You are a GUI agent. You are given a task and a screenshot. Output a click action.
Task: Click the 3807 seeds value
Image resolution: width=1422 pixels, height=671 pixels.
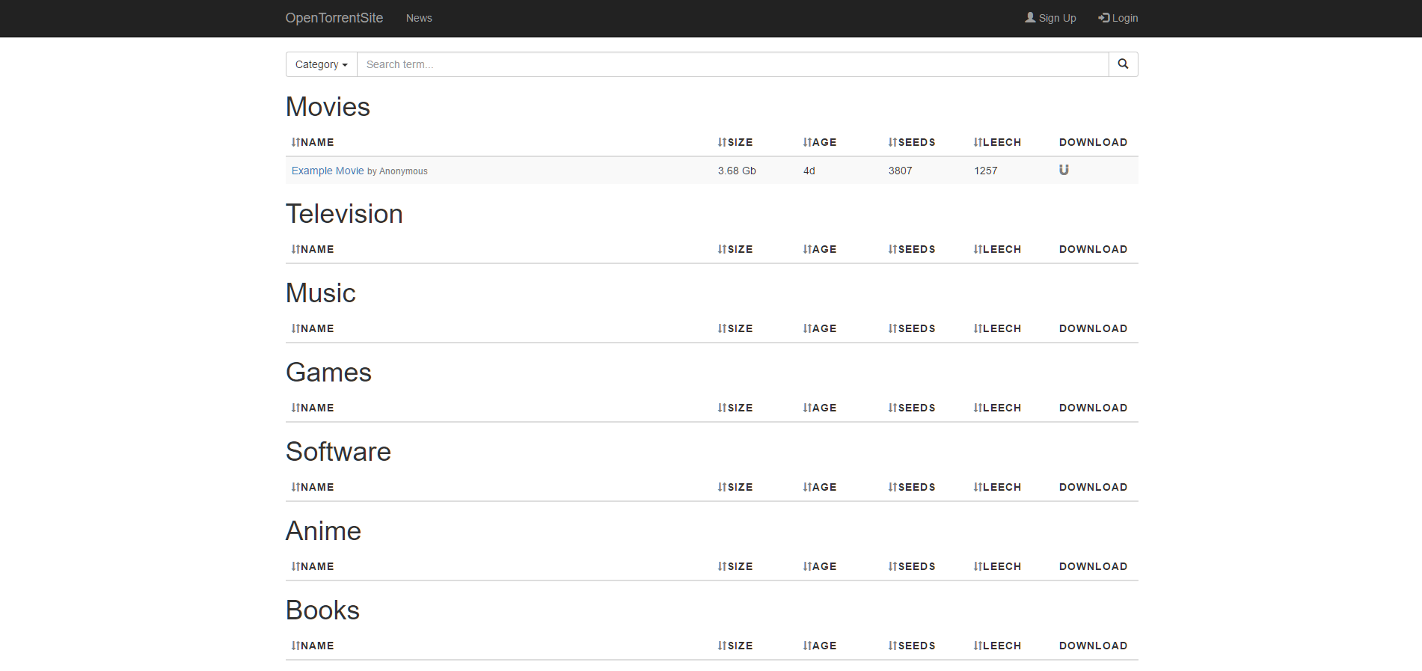900,171
